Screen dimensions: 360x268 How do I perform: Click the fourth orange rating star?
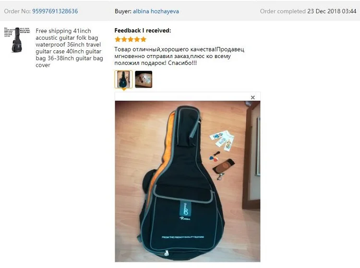click(137, 39)
